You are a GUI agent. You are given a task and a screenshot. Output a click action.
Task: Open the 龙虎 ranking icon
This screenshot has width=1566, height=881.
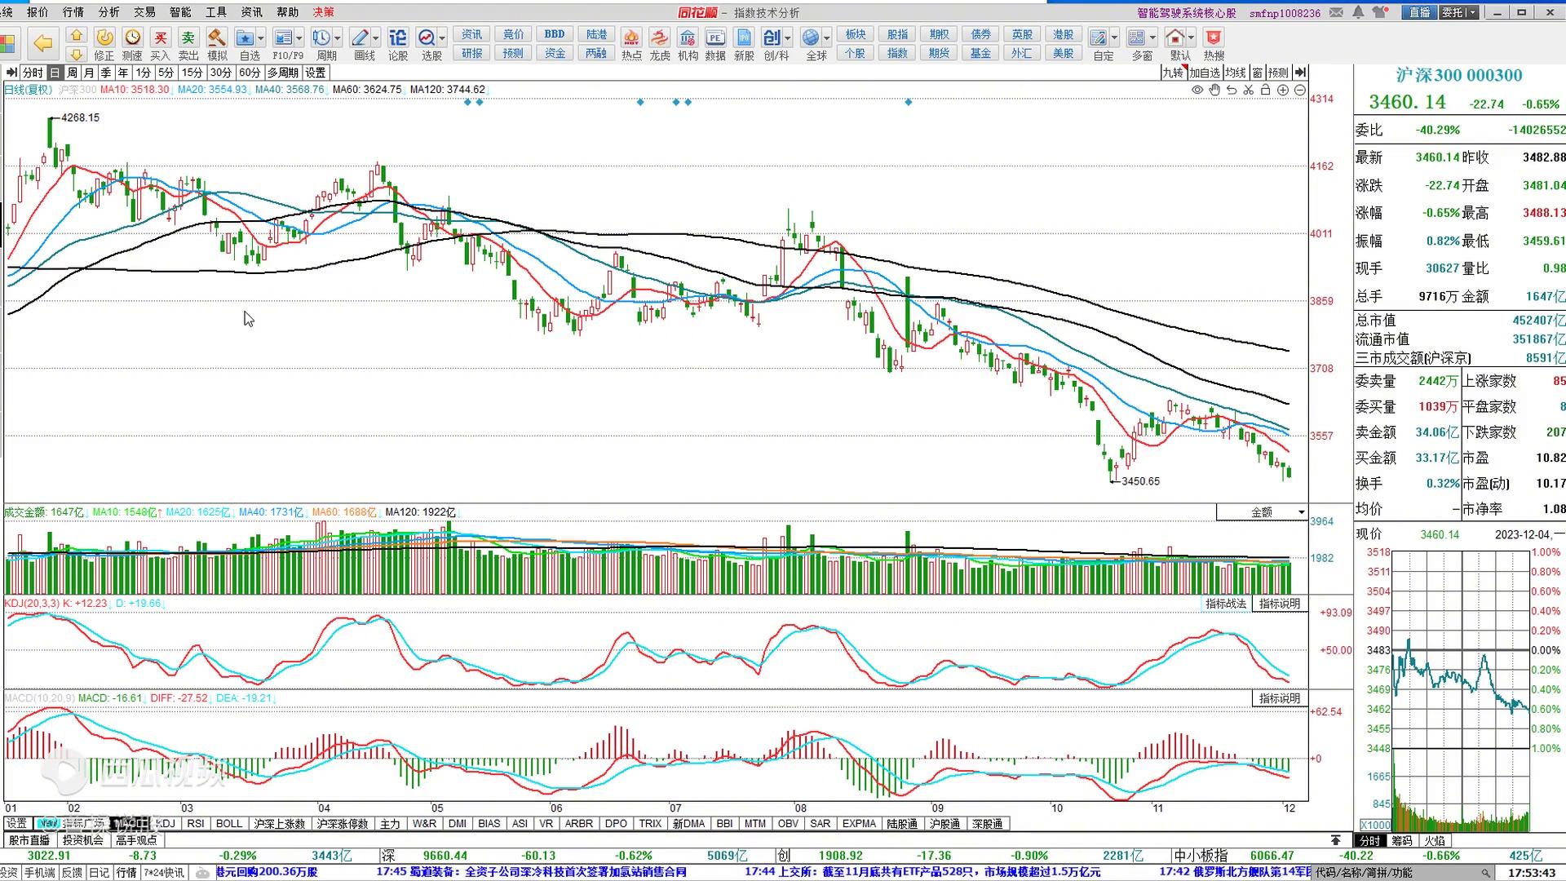[659, 38]
